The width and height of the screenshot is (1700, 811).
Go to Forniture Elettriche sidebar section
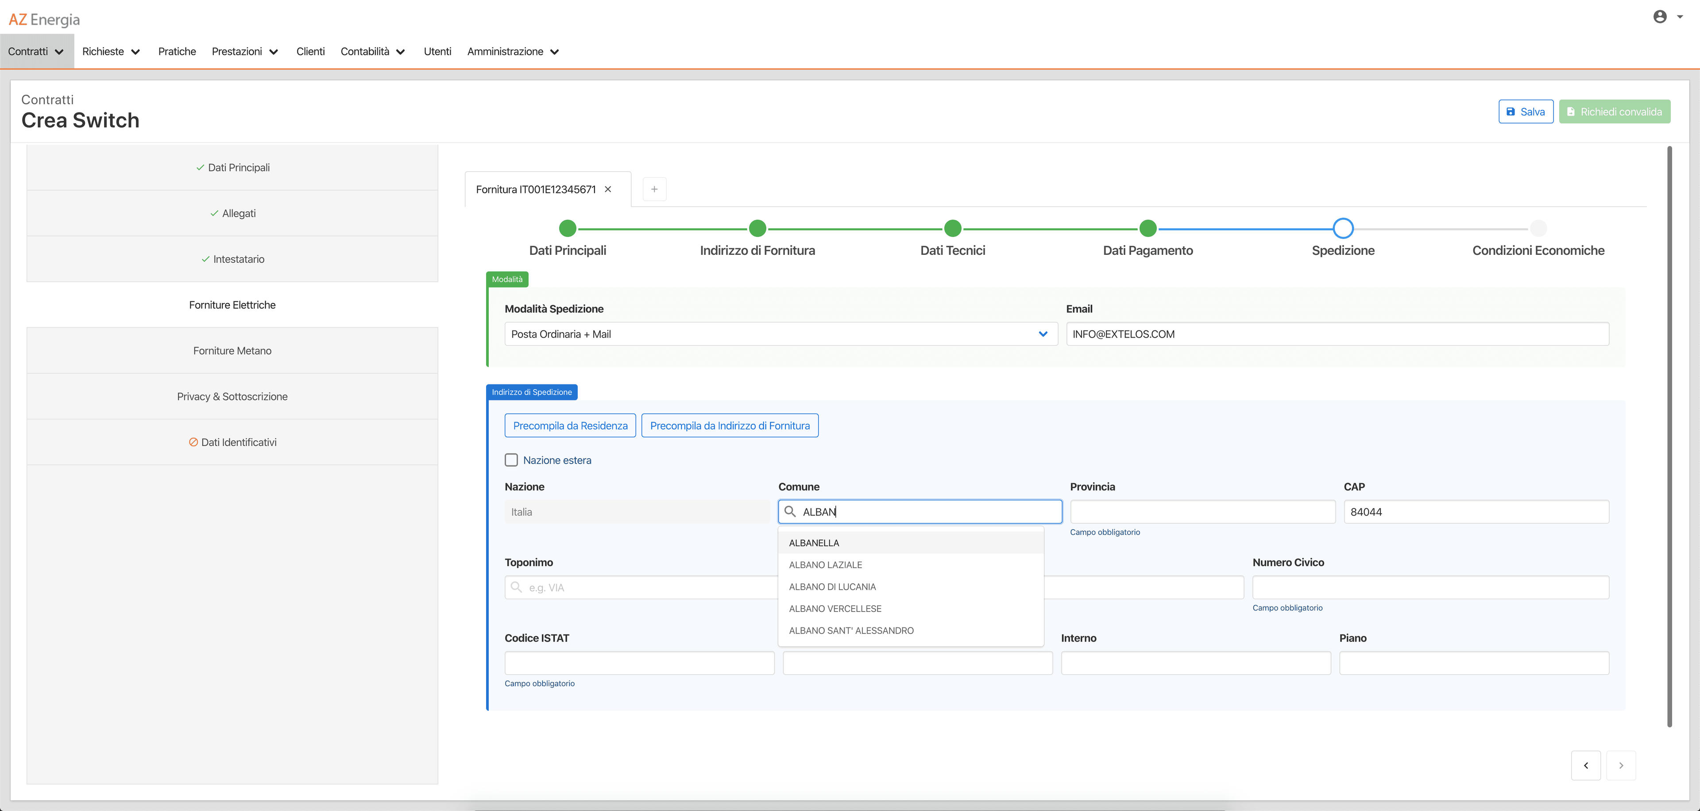coord(232,304)
